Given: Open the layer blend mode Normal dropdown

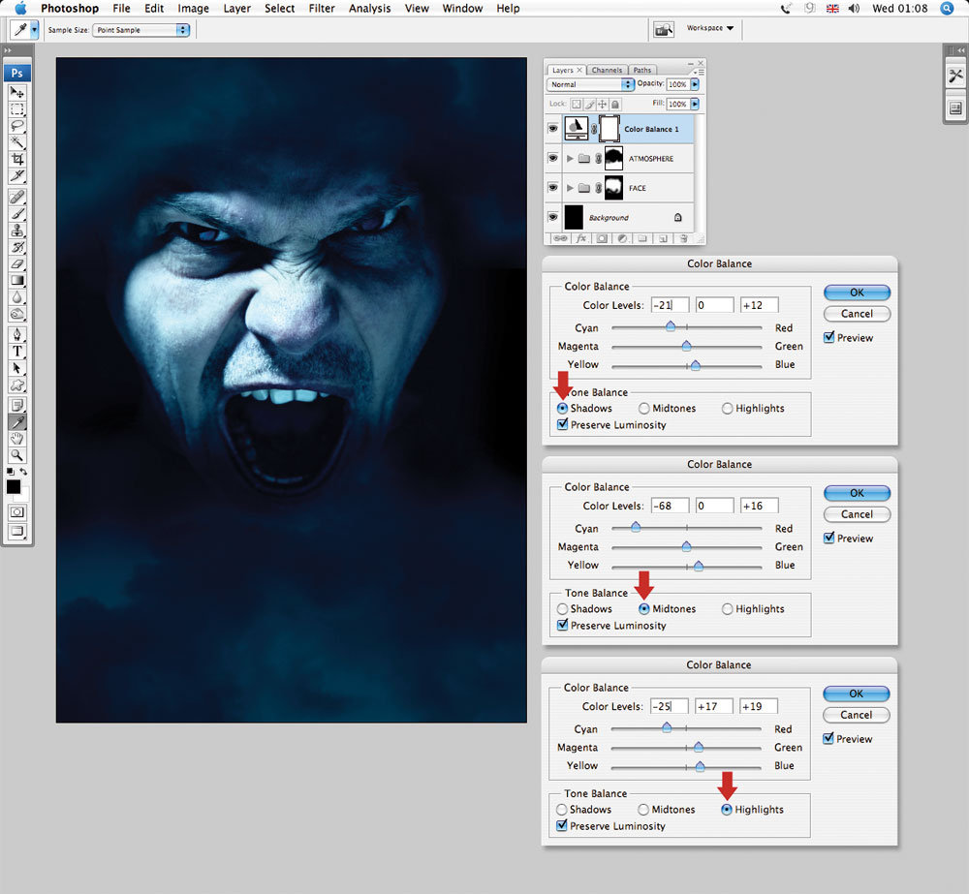Looking at the screenshot, I should point(590,84).
